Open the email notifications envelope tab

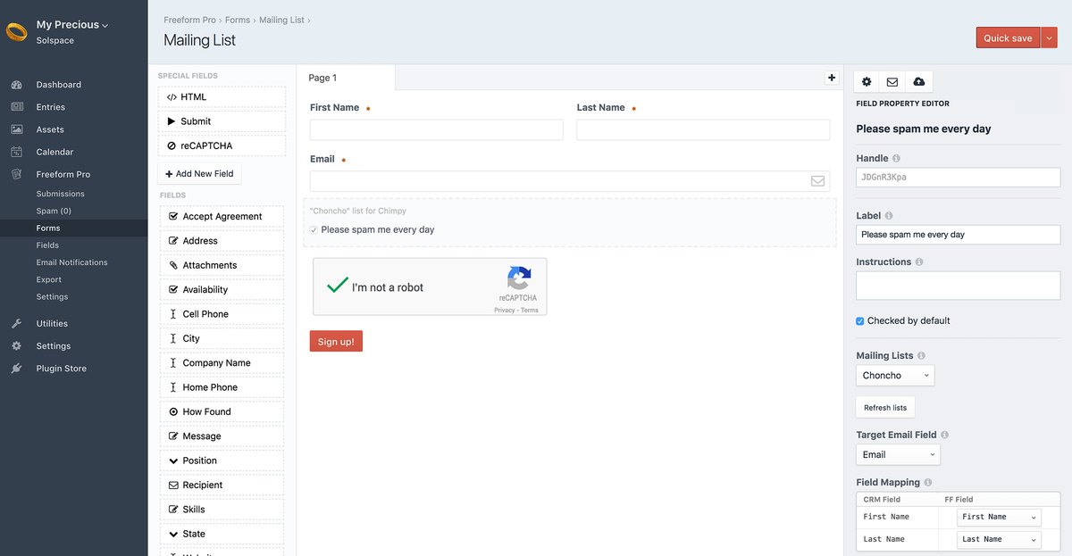coord(892,81)
